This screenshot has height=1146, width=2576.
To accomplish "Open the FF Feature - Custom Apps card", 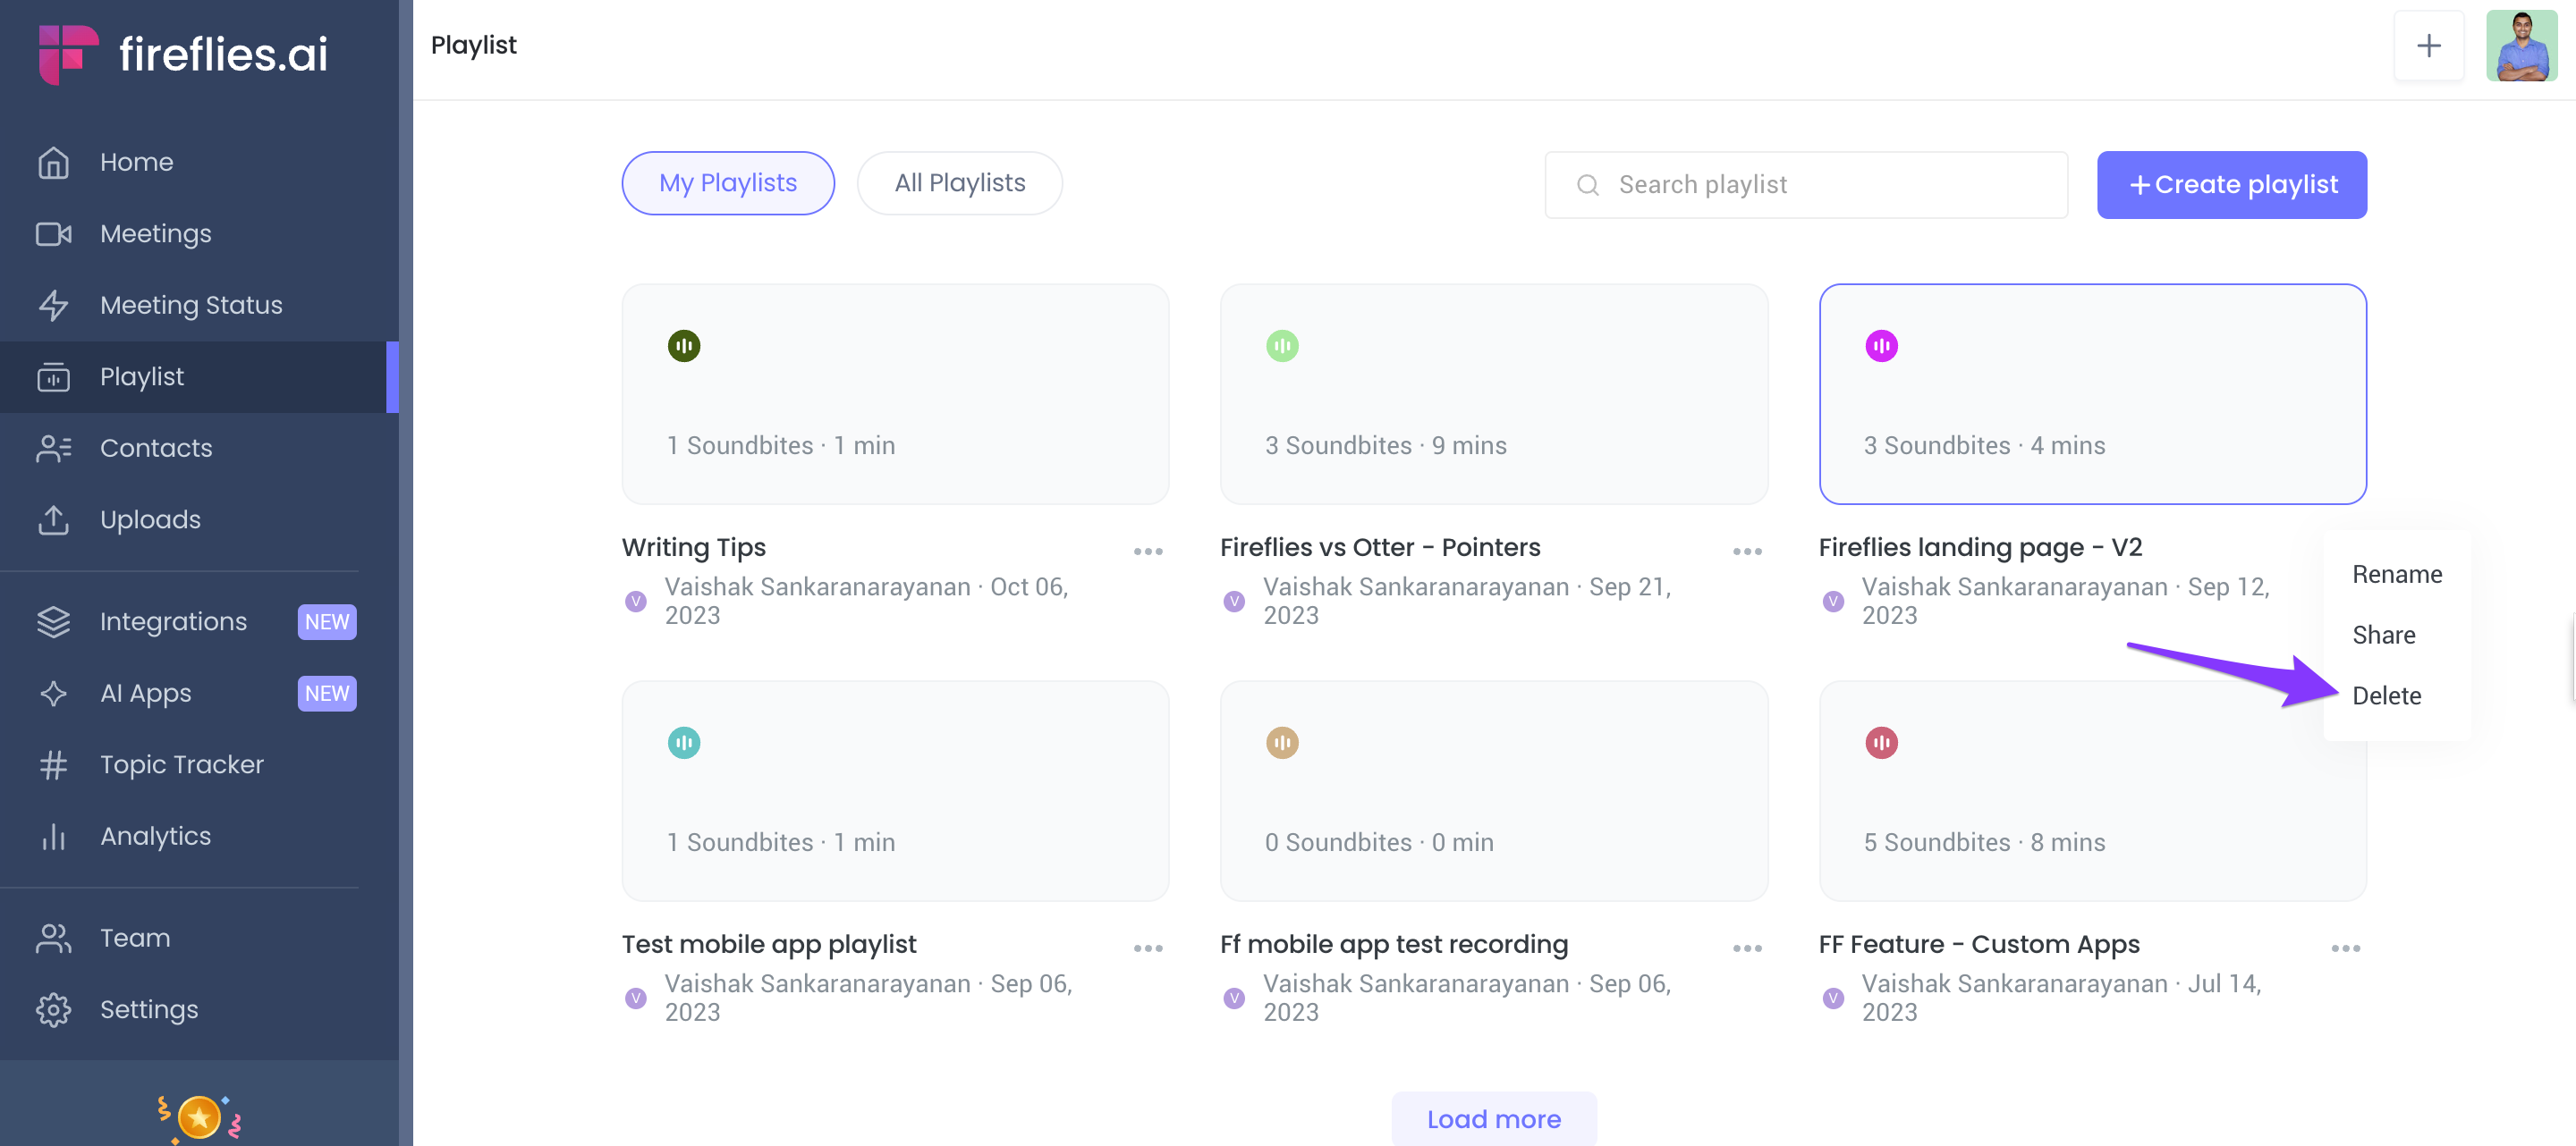I will [2092, 791].
